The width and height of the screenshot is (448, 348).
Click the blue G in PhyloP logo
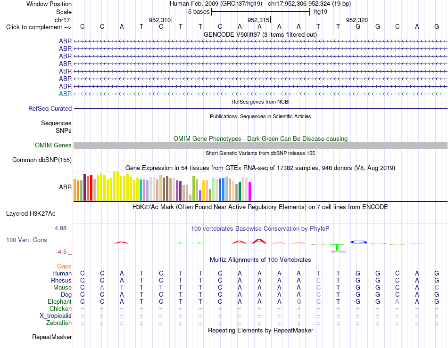point(358,242)
